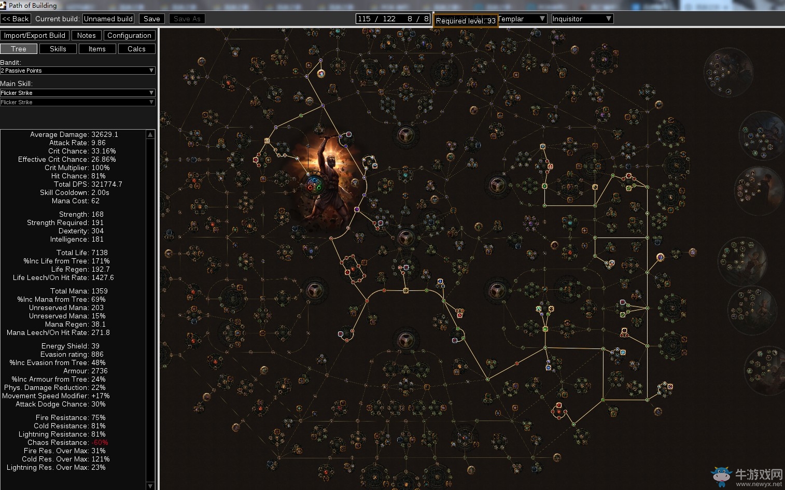Click the Movement Speed Modifier: +17% stat

tap(56, 396)
